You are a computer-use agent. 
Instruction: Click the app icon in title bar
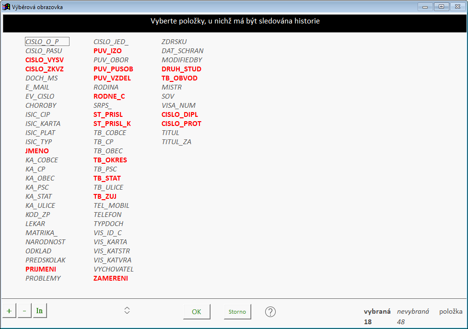(x=7, y=7)
